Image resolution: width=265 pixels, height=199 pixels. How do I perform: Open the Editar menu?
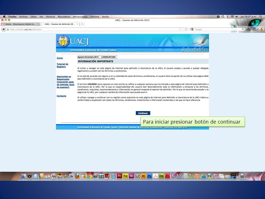[33, 17]
